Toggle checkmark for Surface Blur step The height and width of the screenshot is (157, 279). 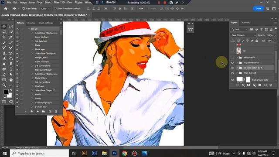(17, 106)
